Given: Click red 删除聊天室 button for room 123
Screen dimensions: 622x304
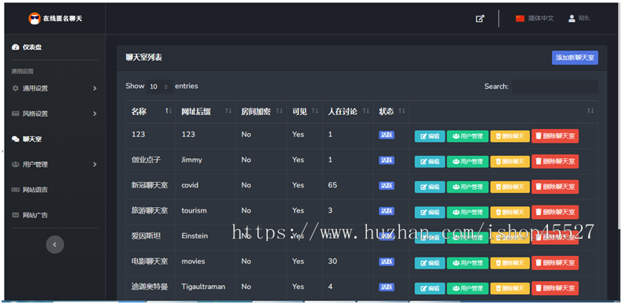Looking at the screenshot, I should click(x=555, y=136).
